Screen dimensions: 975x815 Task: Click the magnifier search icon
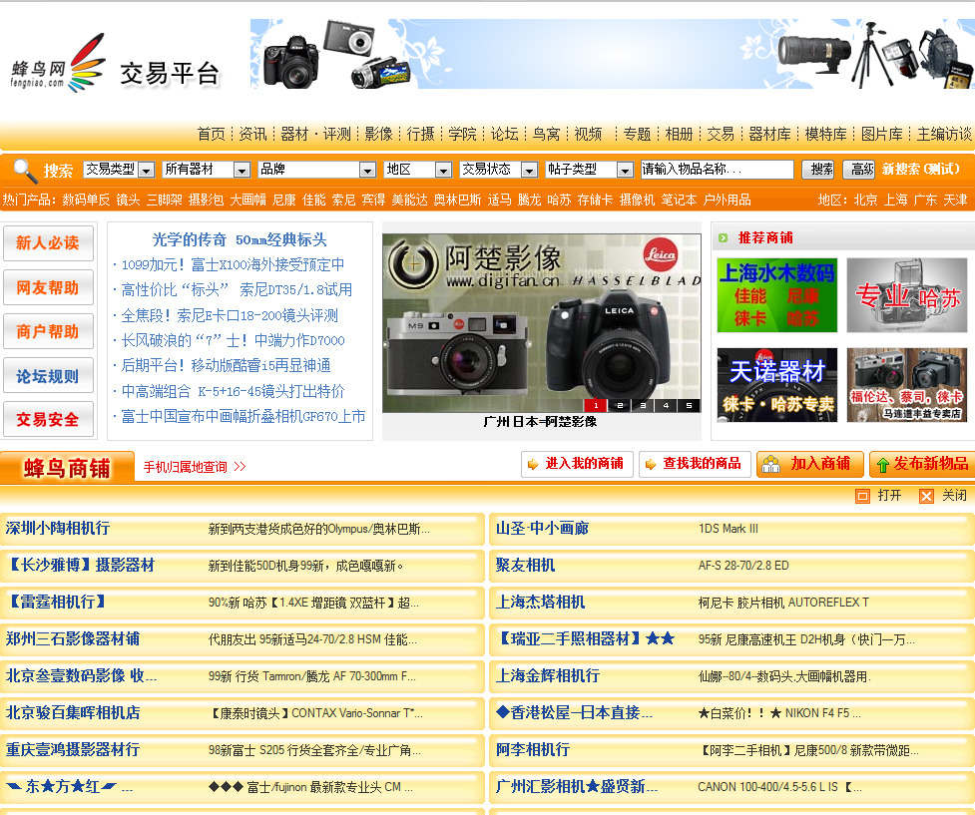(x=25, y=170)
